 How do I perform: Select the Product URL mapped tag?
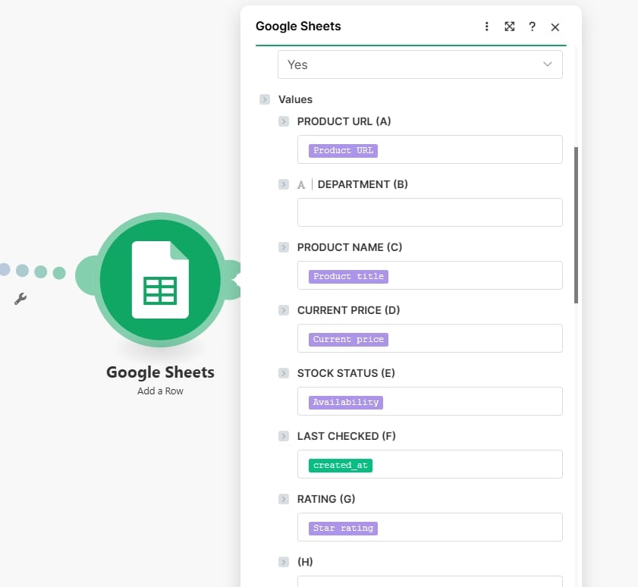click(x=343, y=150)
